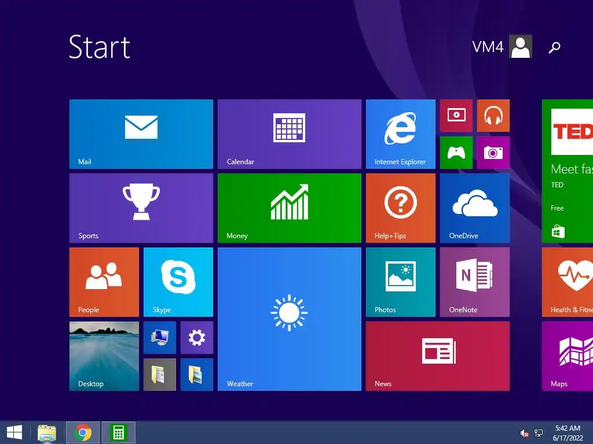Open the Weather tile
593x444 pixels.
290,319
